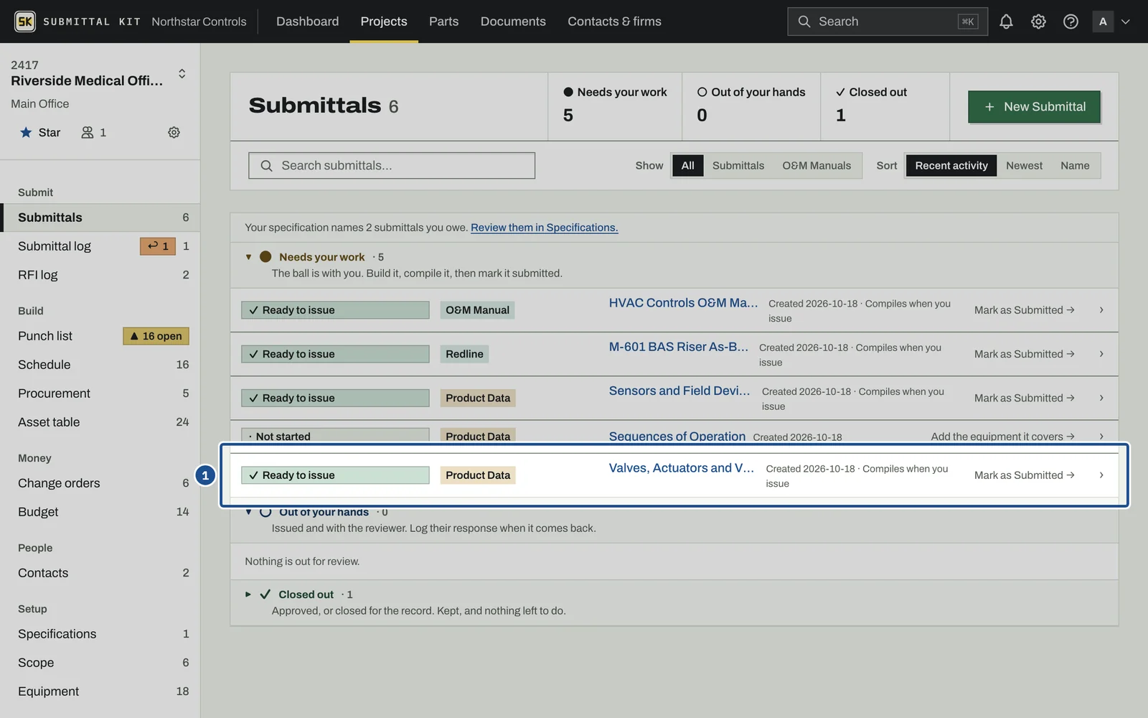Show only Submittals
Viewport: 1148px width, 718px height.
(x=738, y=165)
